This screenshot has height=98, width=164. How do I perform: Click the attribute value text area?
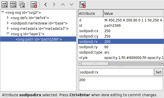(121, 84)
